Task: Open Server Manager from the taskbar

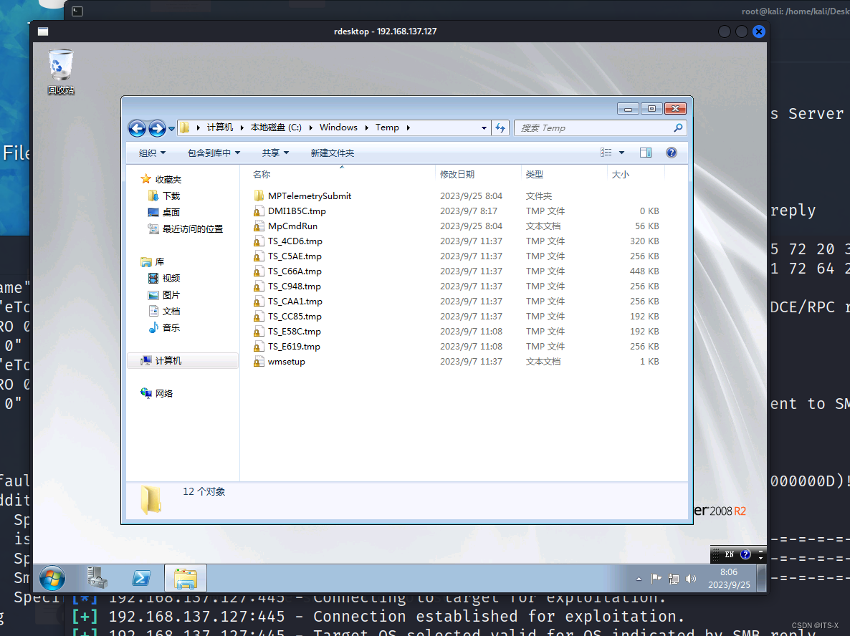Action: [97, 578]
